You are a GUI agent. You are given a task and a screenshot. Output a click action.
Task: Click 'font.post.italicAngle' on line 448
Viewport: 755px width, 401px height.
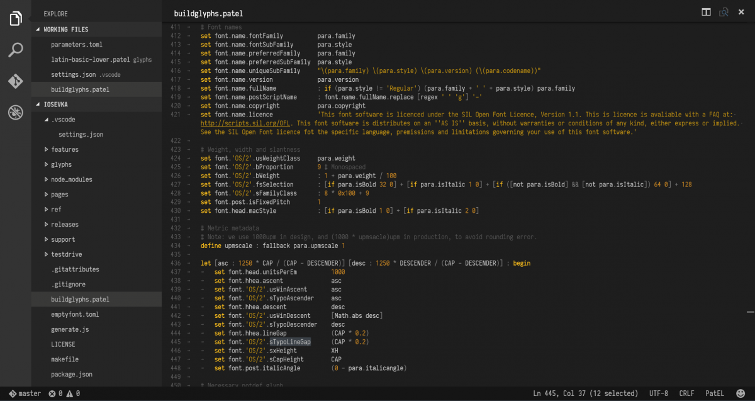click(x=264, y=368)
